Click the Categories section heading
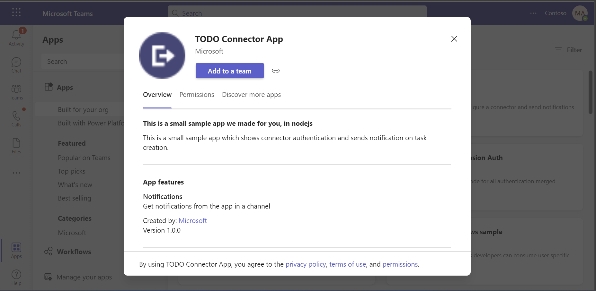Image resolution: width=596 pixels, height=291 pixels. (x=75, y=218)
